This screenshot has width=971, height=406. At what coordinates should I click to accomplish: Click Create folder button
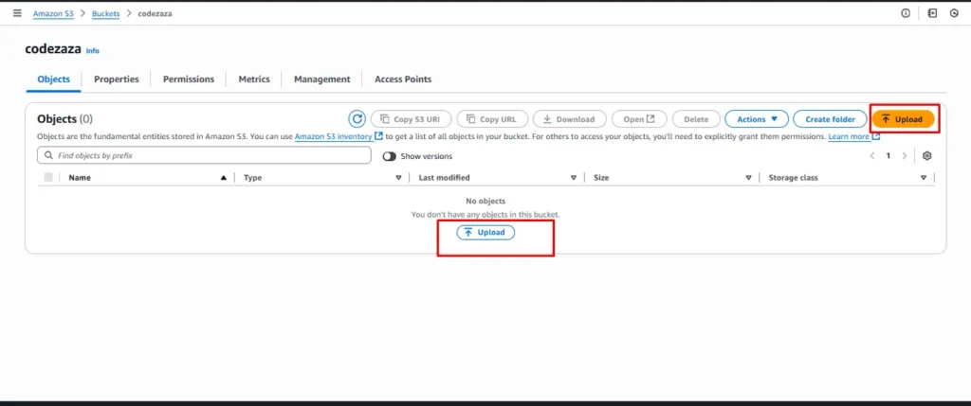[830, 119]
